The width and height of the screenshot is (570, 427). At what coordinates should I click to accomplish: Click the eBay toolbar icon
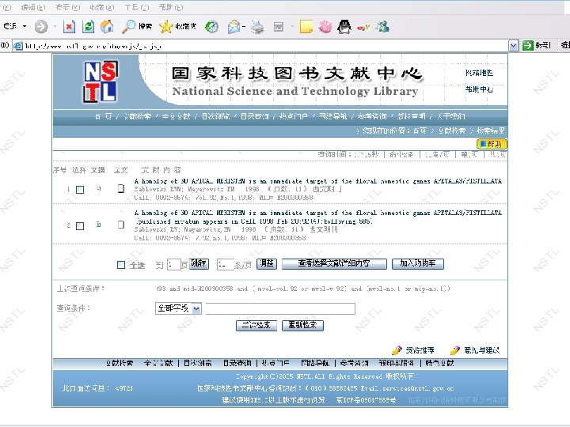click(363, 27)
